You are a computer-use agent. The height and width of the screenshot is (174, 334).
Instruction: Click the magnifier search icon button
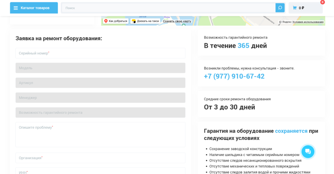tap(280, 8)
